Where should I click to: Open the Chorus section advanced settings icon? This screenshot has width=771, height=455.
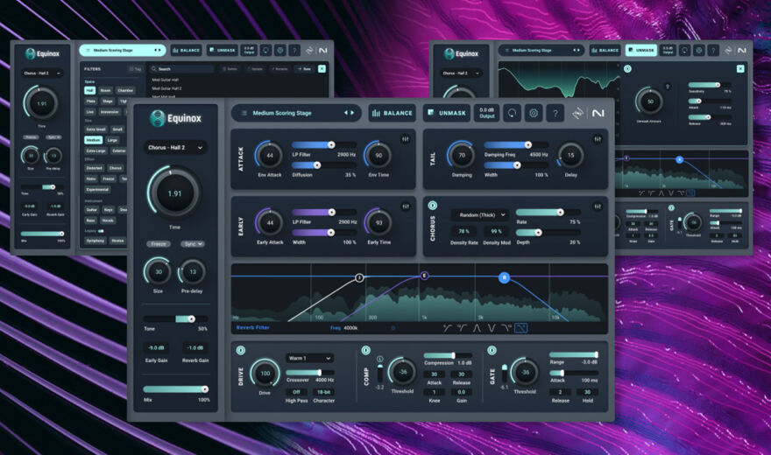[598, 206]
